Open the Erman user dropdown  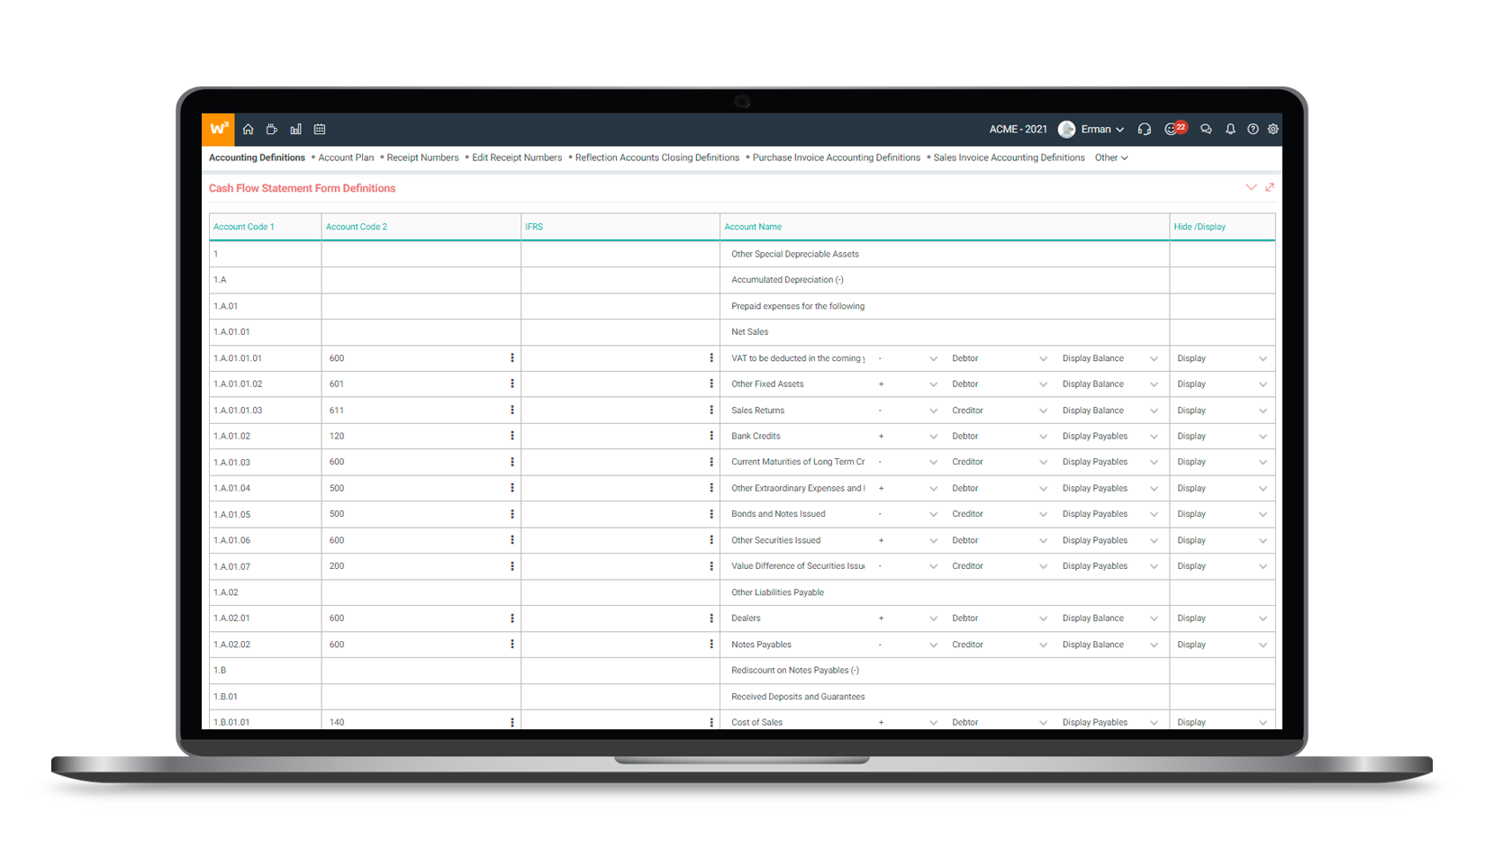pyautogui.click(x=1102, y=130)
